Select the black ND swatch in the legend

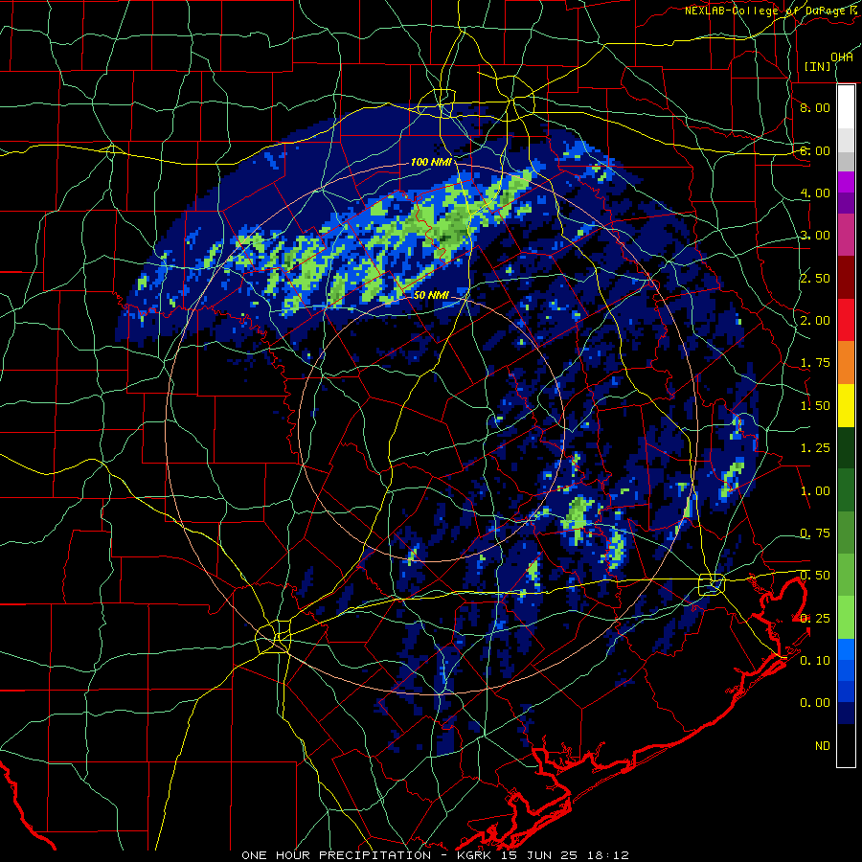point(846,745)
